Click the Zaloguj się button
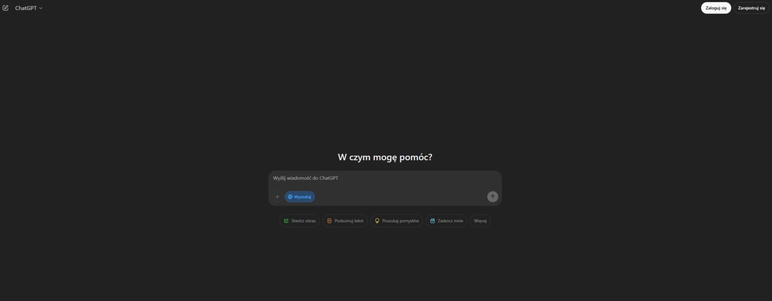Viewport: 772px width, 301px height. (716, 8)
